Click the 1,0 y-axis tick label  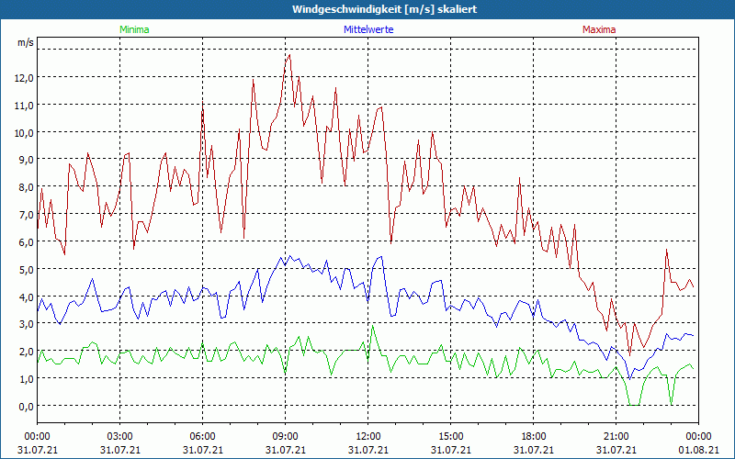click(x=26, y=379)
